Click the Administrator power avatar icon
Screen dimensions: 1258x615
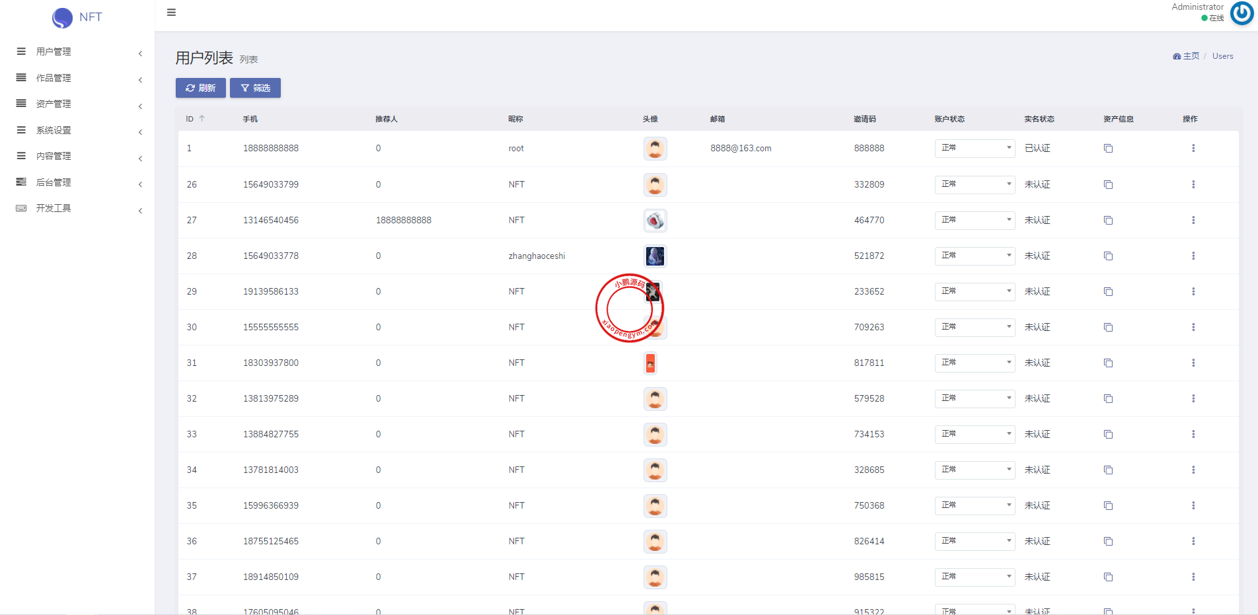1241,13
